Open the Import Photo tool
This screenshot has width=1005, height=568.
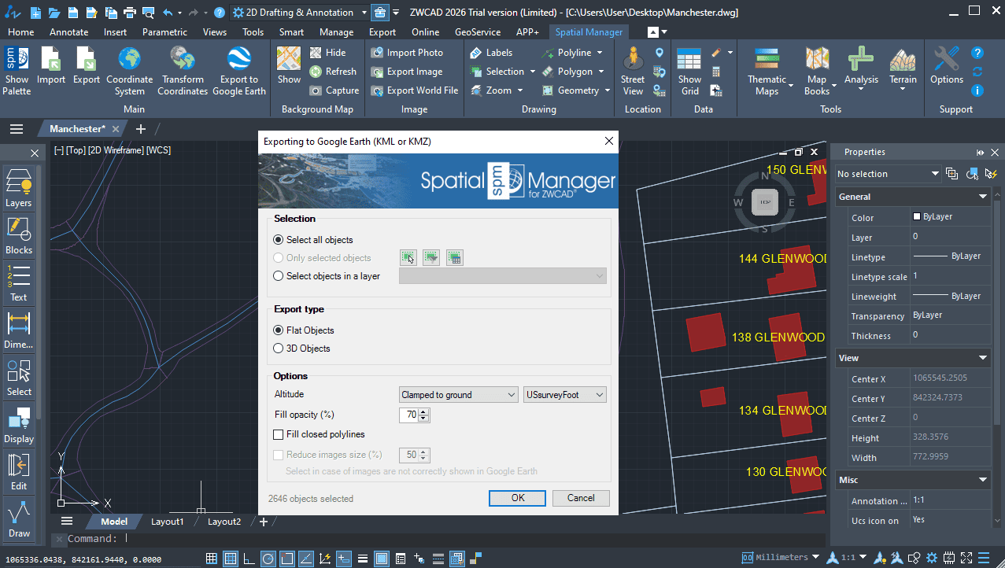click(x=407, y=53)
